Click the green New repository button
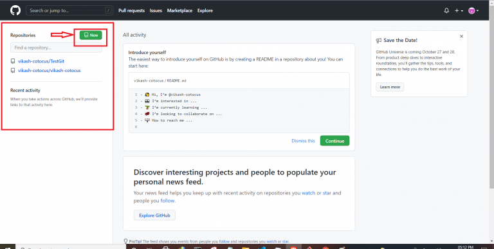This screenshot has width=494, height=249. click(x=91, y=35)
